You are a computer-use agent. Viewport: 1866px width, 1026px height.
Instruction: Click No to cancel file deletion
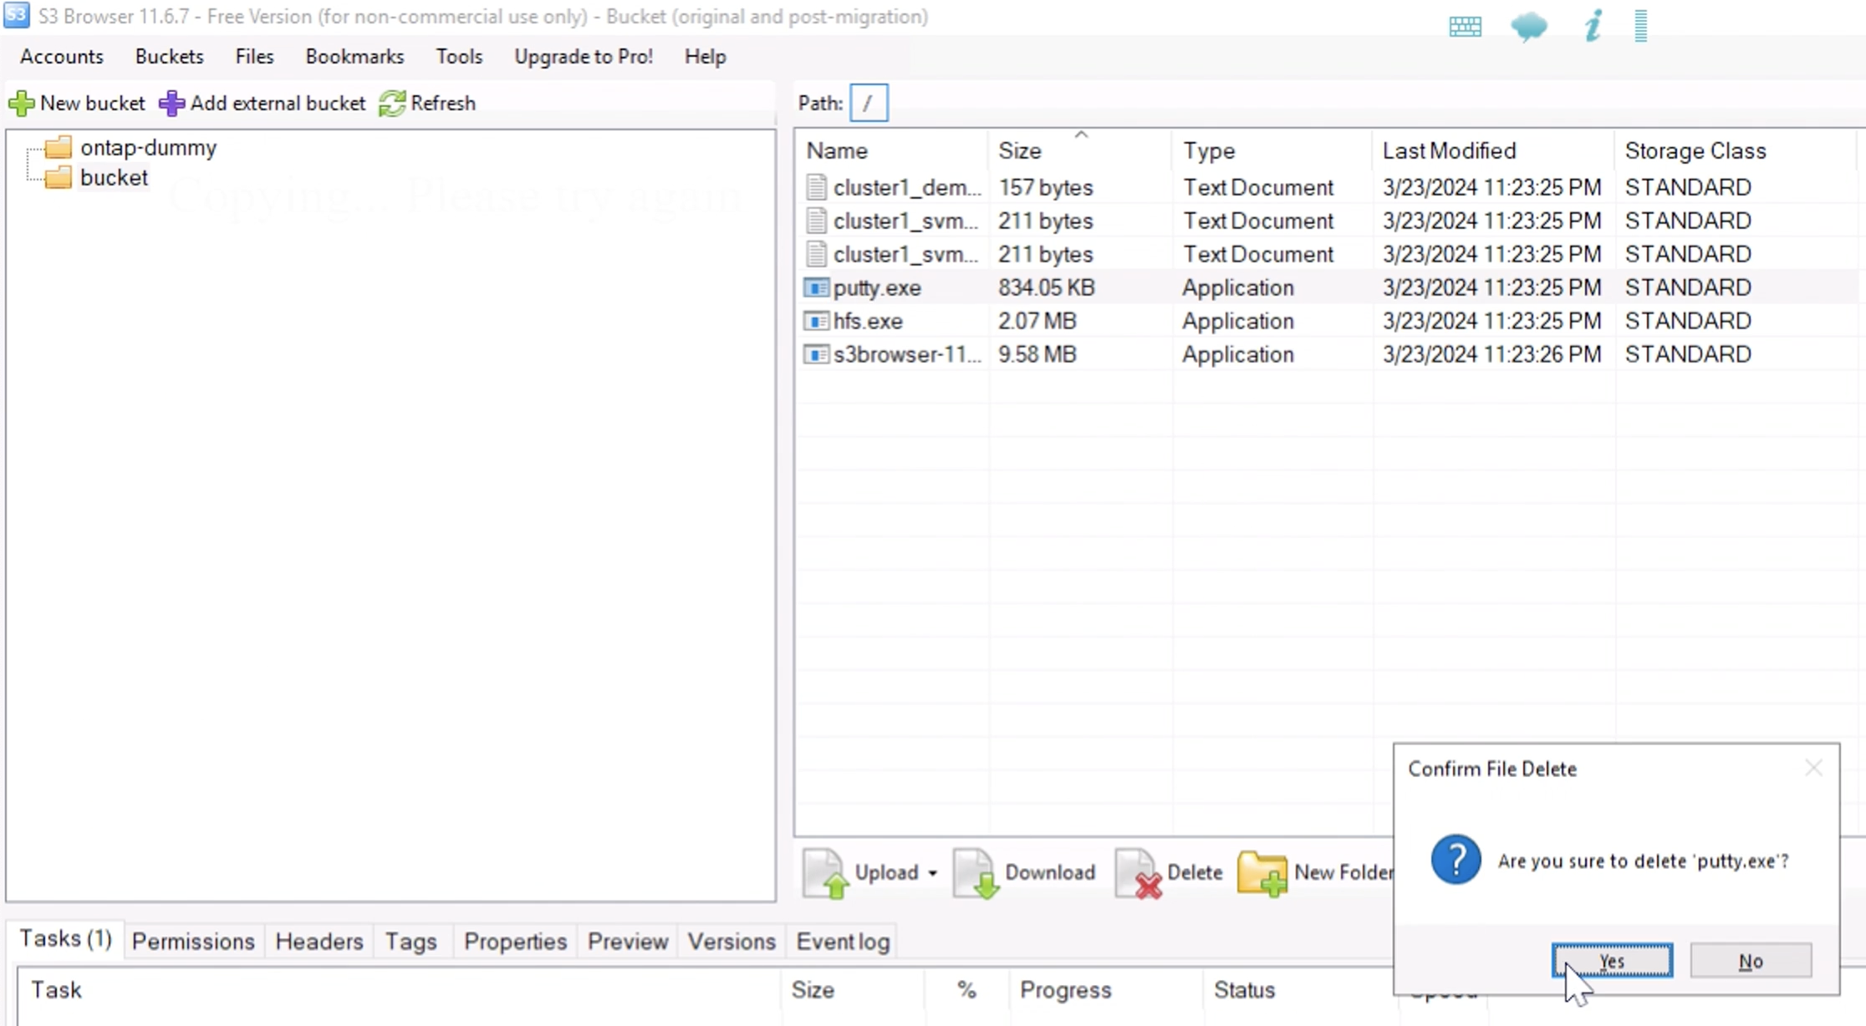[x=1748, y=962]
